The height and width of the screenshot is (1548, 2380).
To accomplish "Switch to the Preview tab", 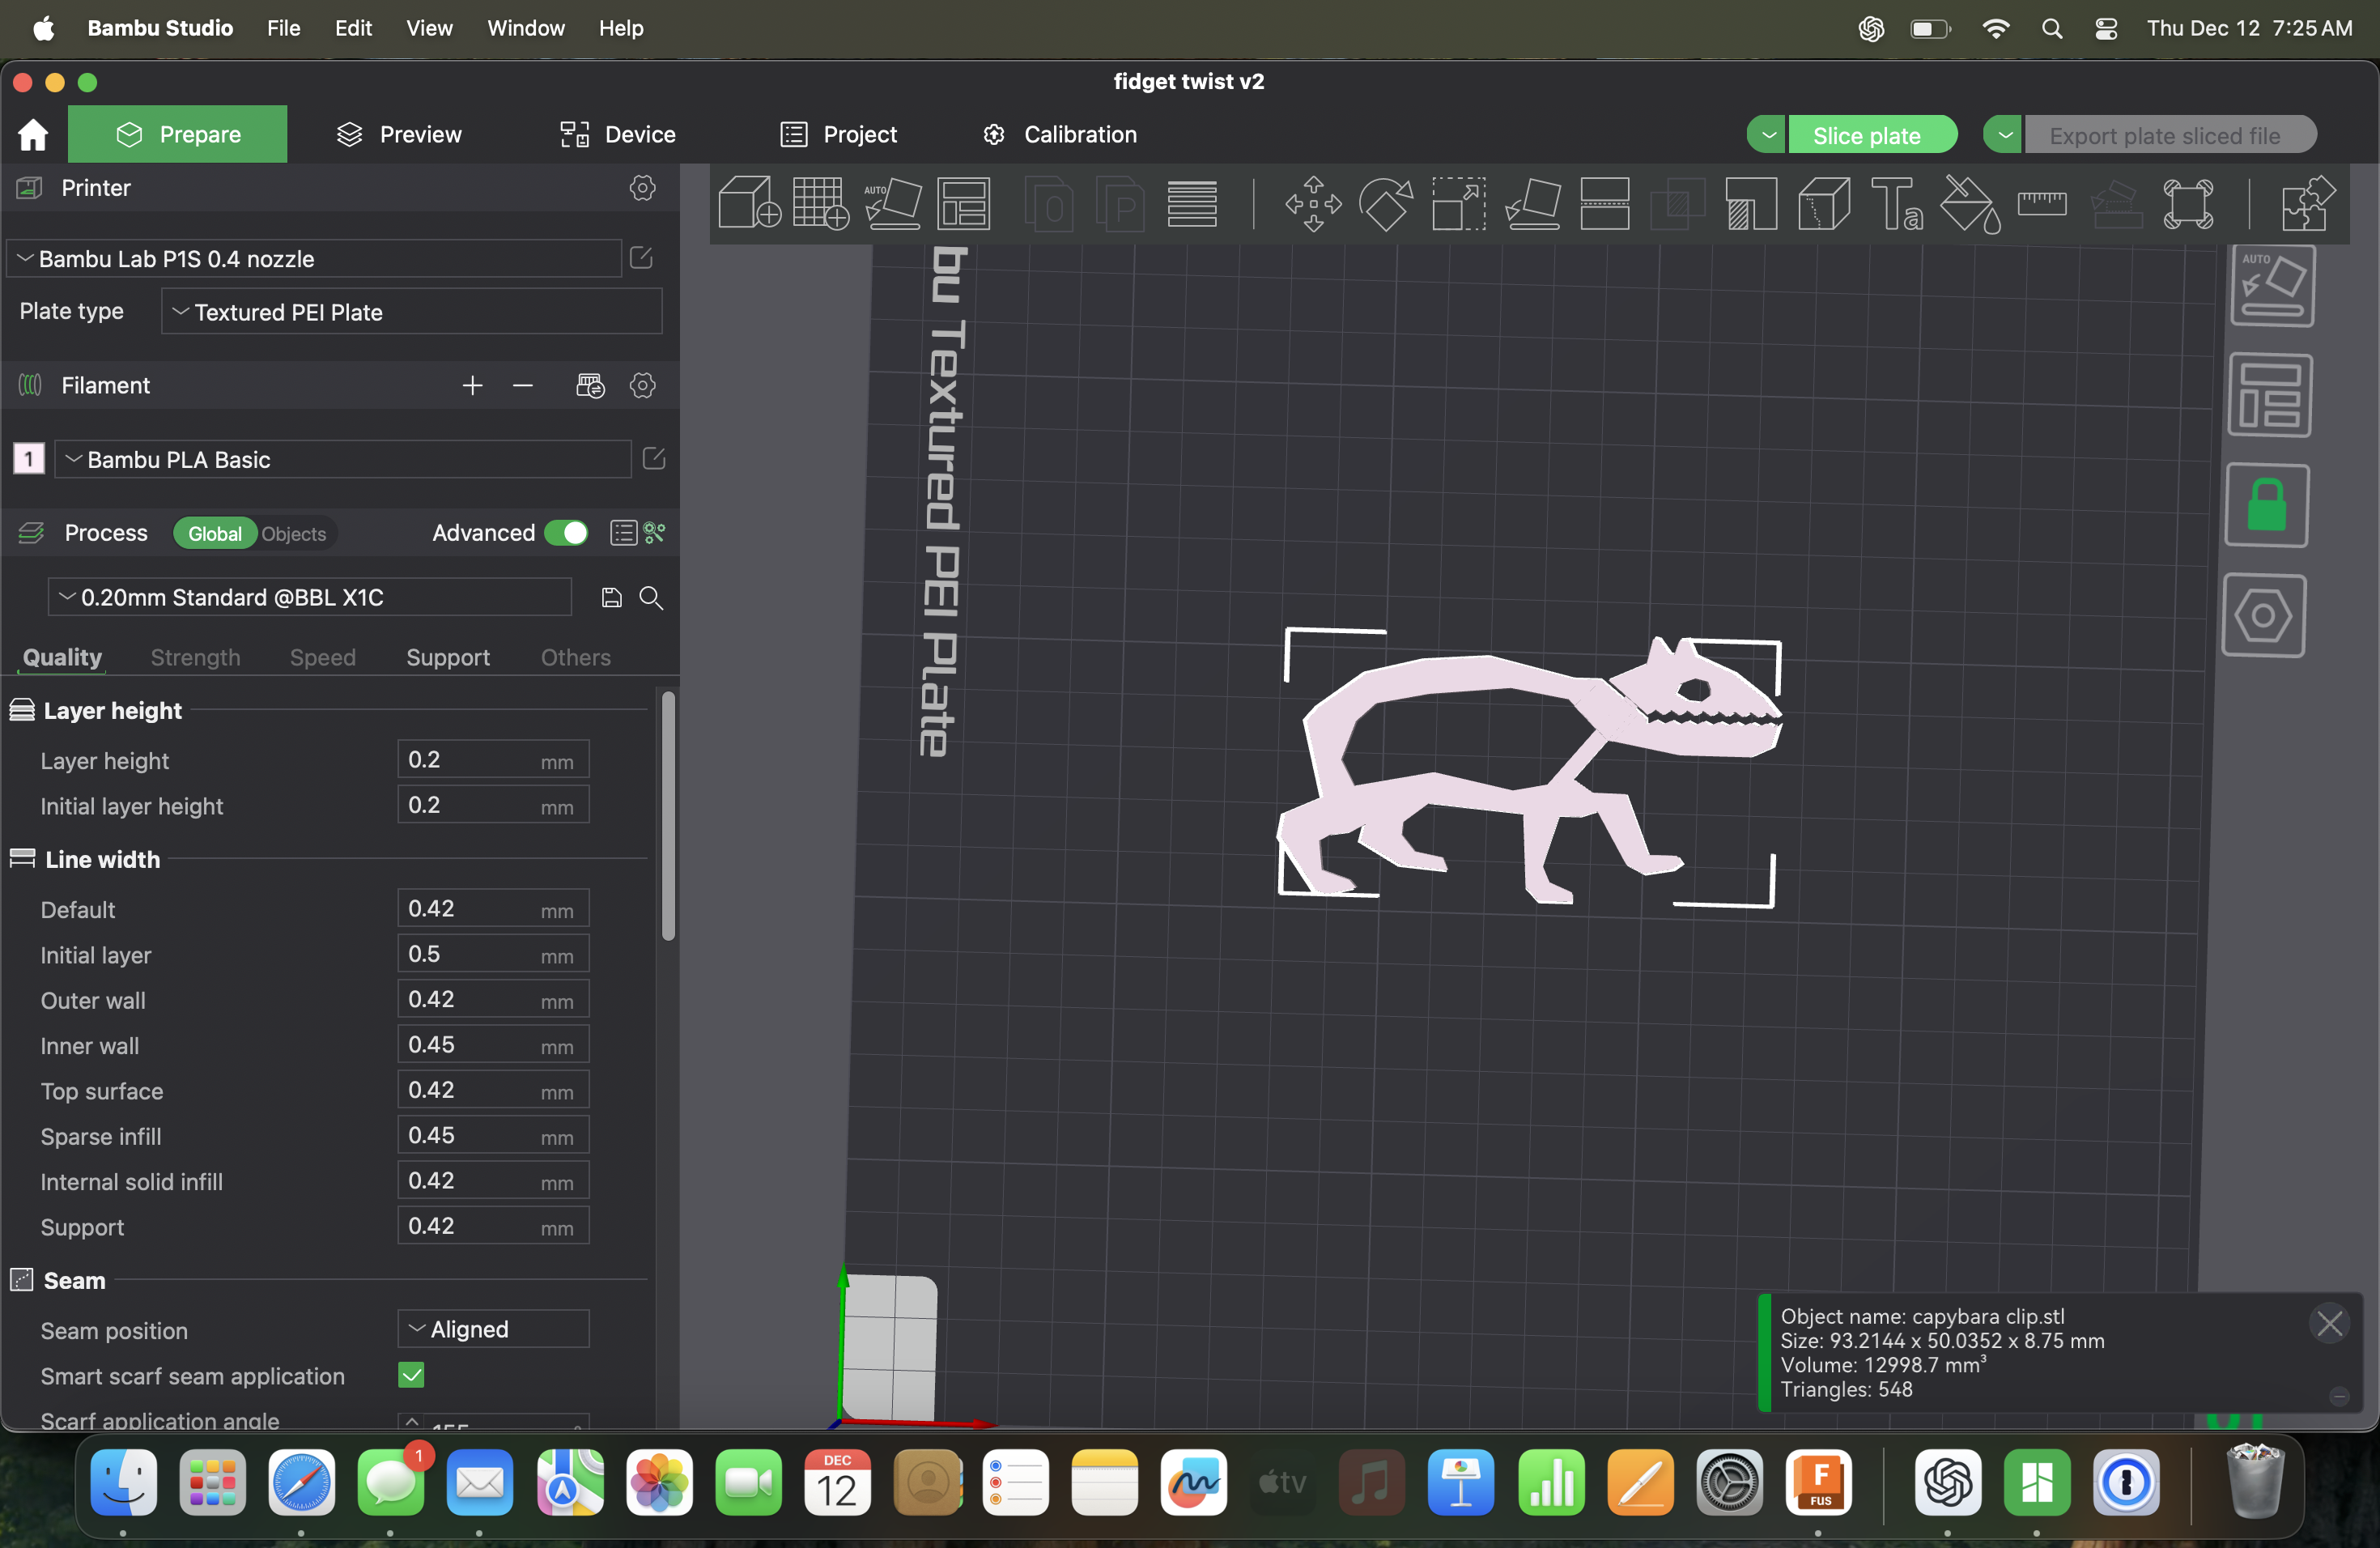I will click(398, 134).
